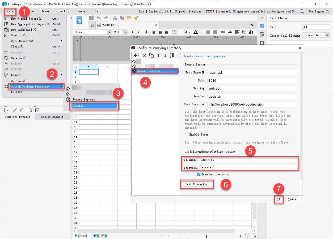Screen dimensions: 333x239
Task: Enable Https for the remote server
Action: point(186,134)
